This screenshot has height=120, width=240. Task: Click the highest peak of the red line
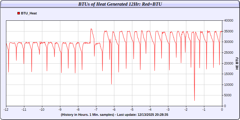[91, 29]
